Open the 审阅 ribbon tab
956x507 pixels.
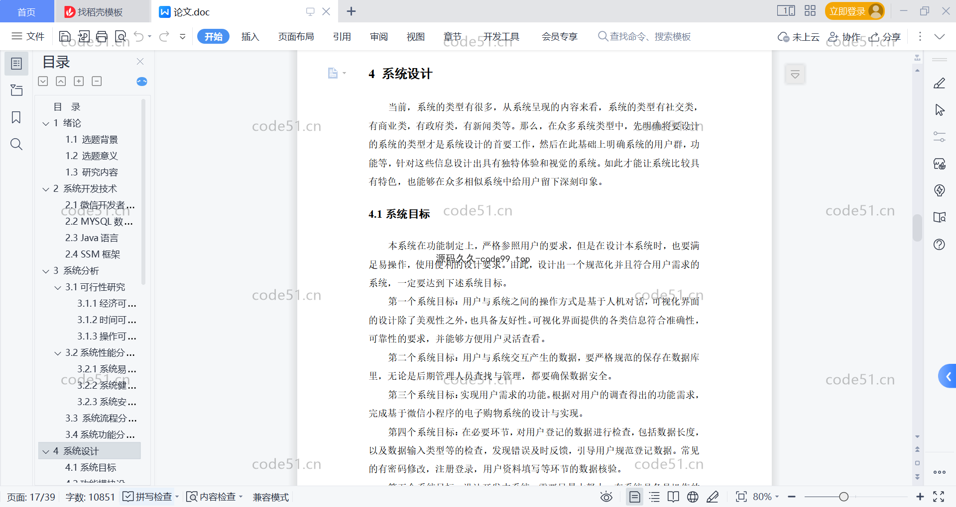379,36
